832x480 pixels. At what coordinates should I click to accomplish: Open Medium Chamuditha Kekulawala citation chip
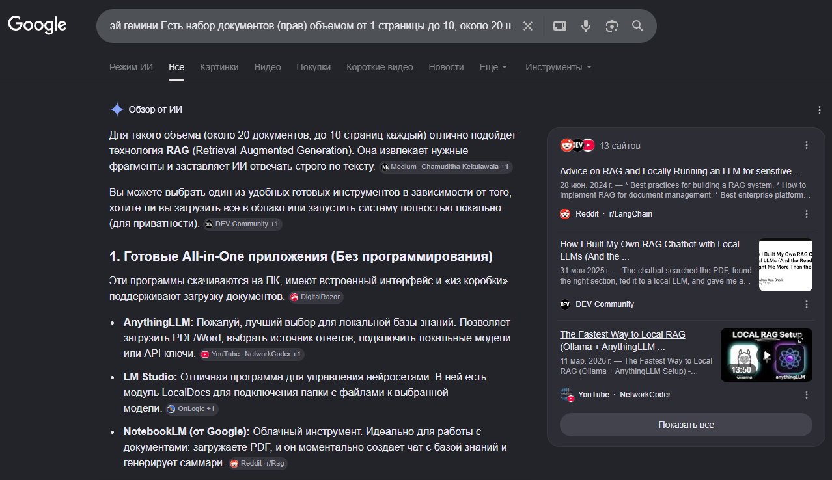click(446, 167)
